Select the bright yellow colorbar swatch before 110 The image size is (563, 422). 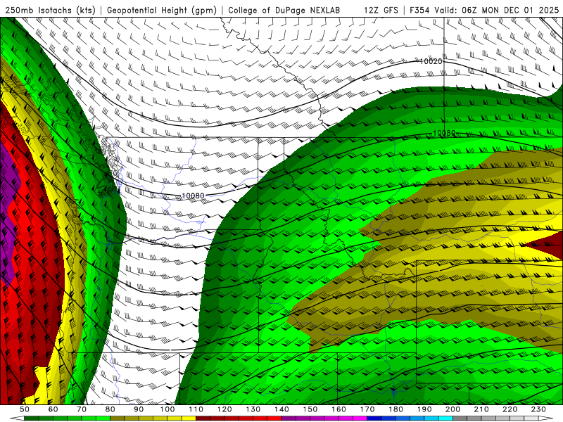189,418
